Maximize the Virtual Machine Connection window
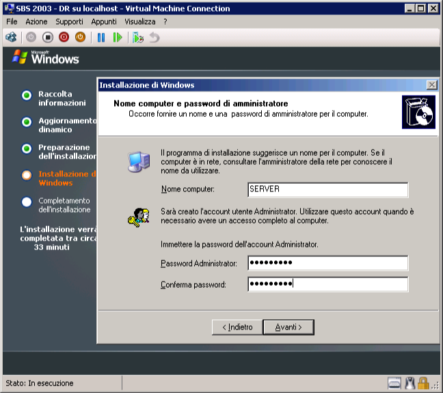Screen dimensions: 443x393 coord(421,8)
